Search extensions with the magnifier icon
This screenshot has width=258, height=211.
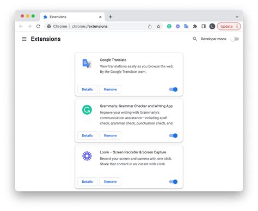coord(195,39)
